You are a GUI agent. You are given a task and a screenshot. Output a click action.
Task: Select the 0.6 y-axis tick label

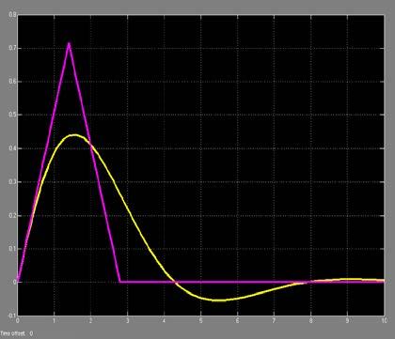pos(12,82)
